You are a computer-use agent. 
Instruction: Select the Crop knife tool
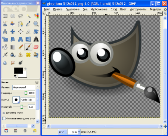click(x=28, y=31)
